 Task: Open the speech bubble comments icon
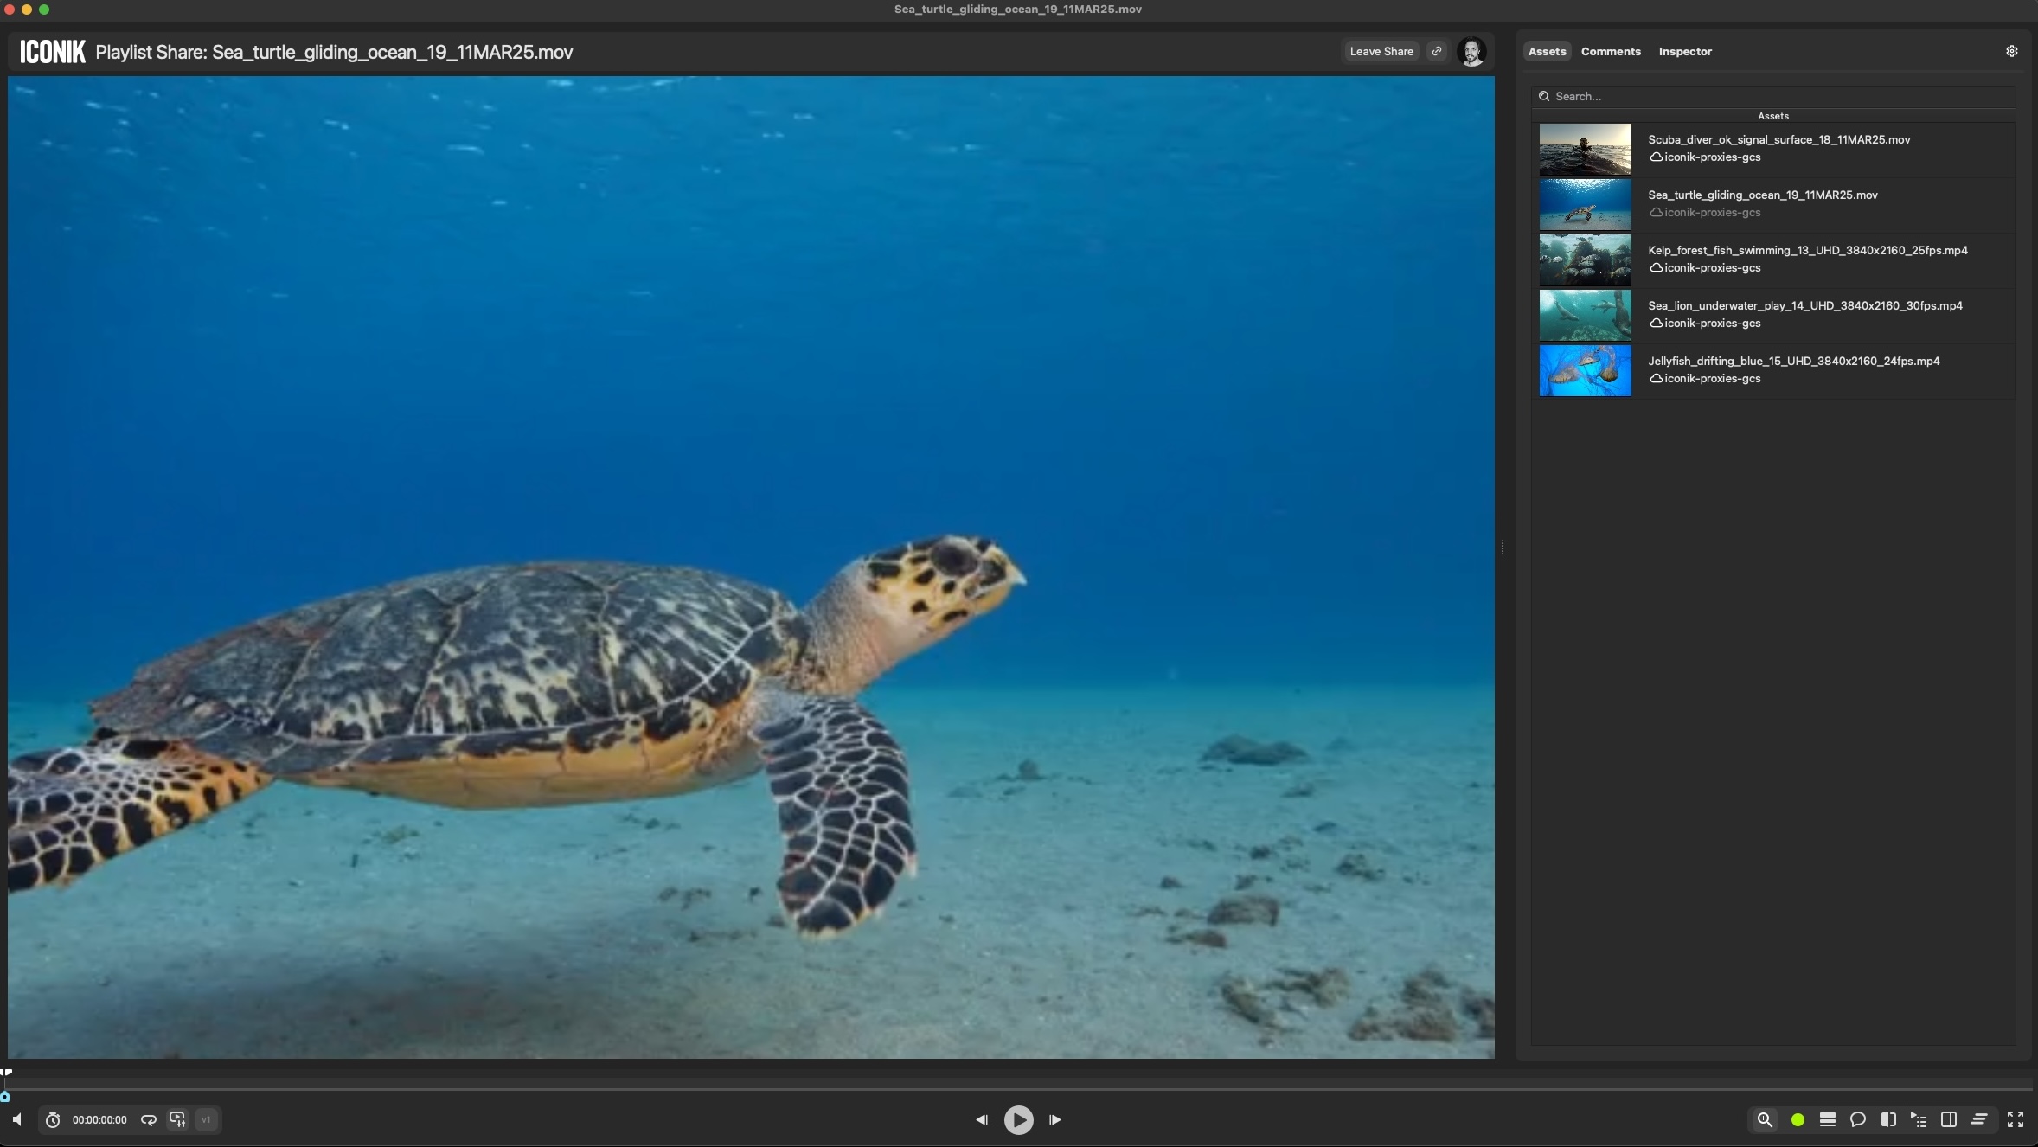(1857, 1119)
